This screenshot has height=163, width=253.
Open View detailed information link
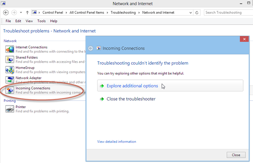(x=116, y=142)
